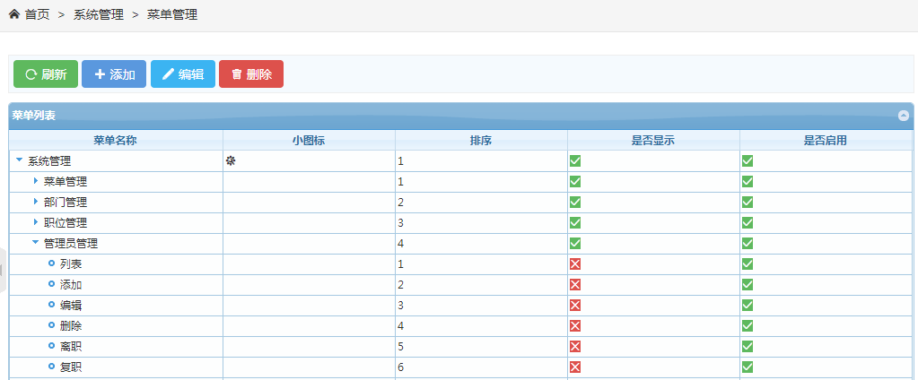Click the 编辑 edit button
918x380 pixels.
[183, 74]
